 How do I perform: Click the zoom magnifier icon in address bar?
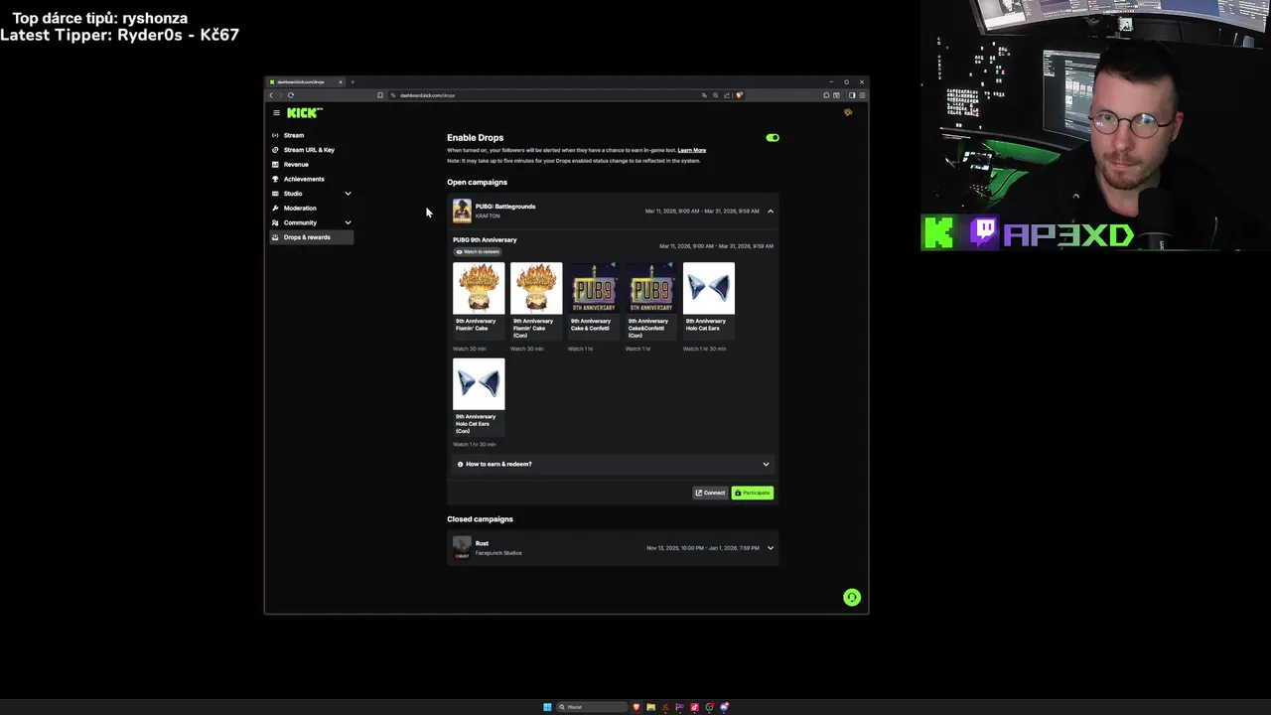(716, 95)
